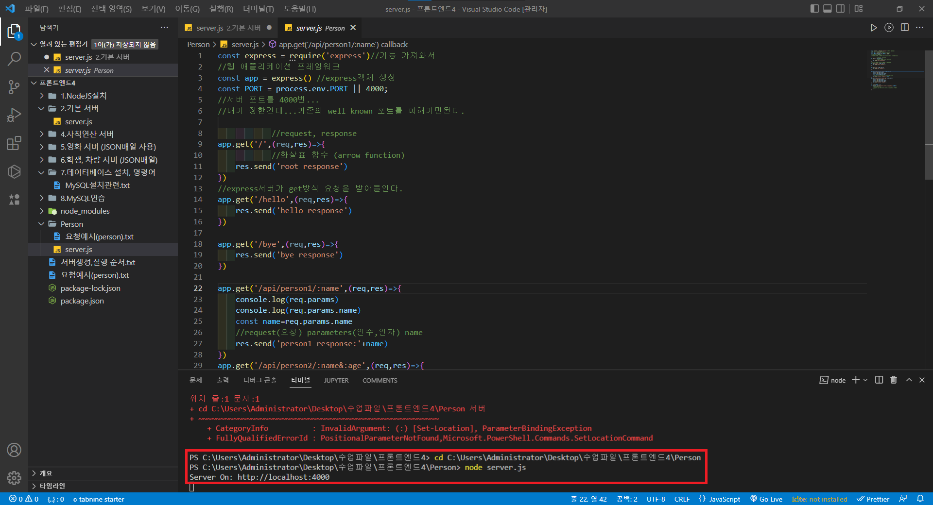Open notifications bell in status bar
Screen dimensions: 933x505
[x=920, y=499]
